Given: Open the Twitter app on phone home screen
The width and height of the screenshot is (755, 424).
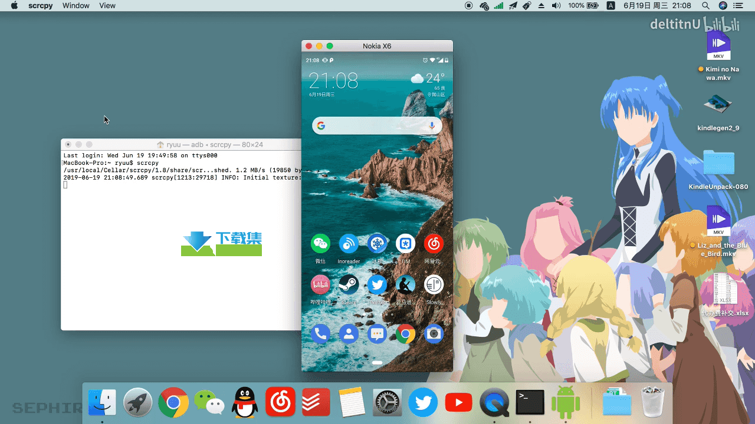Looking at the screenshot, I should [x=377, y=284].
